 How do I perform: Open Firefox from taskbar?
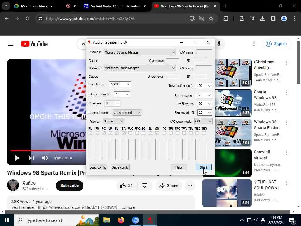[121, 220]
